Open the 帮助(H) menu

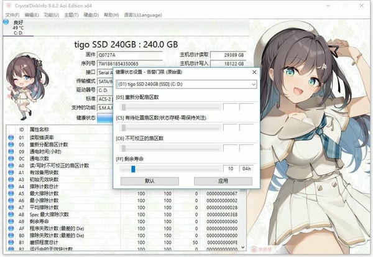click(111, 15)
